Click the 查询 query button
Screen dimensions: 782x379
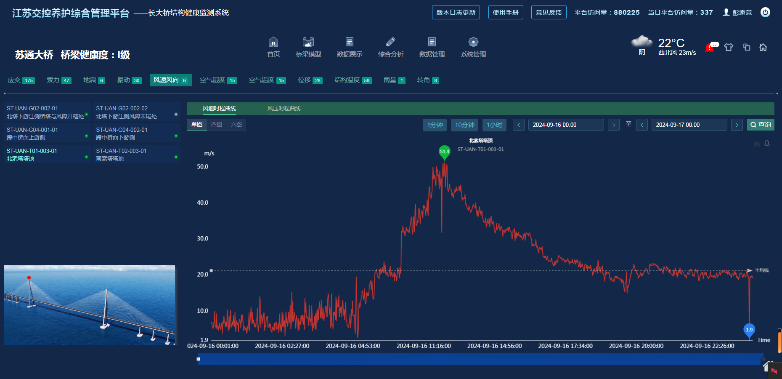pyautogui.click(x=761, y=125)
